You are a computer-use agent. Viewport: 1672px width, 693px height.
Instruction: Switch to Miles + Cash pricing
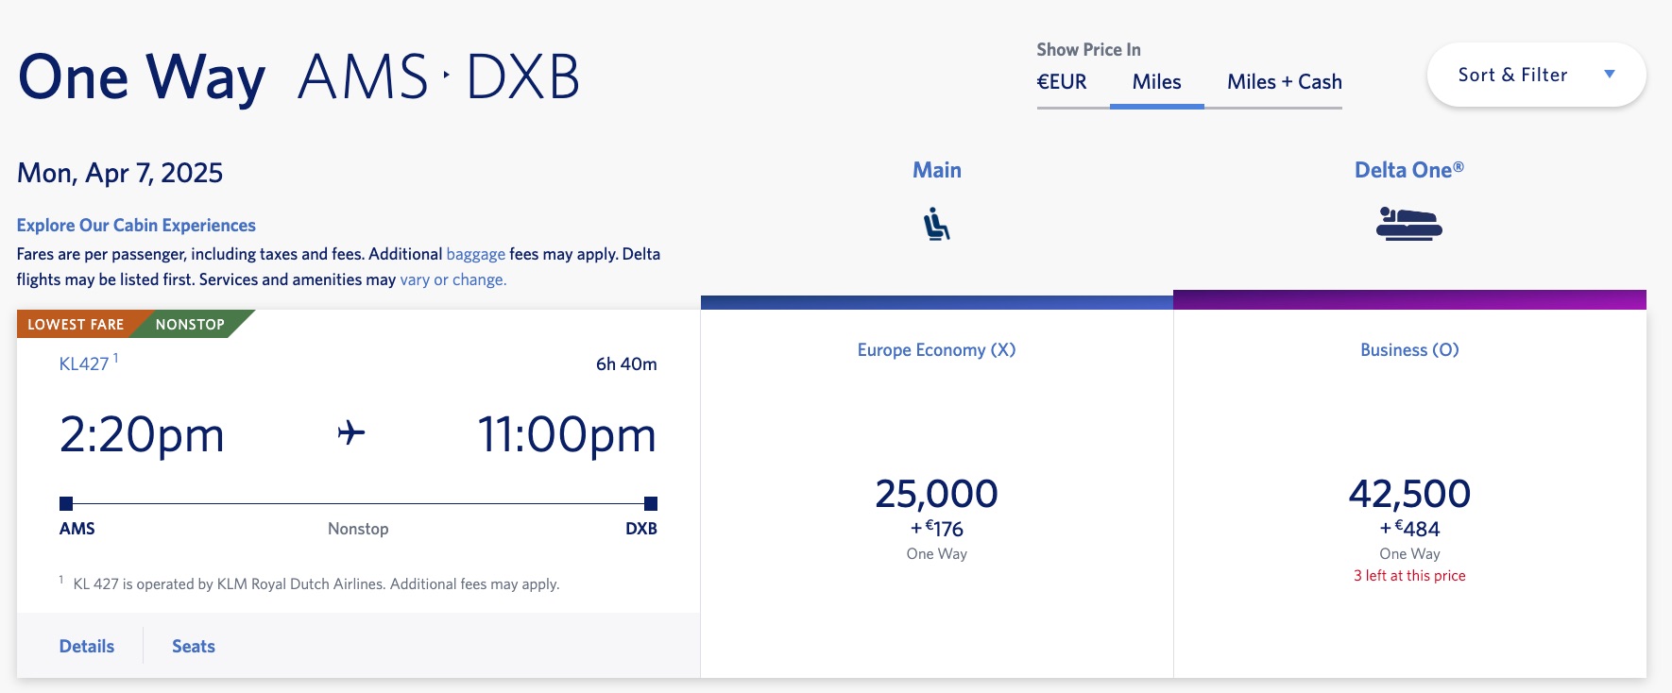pos(1283,82)
